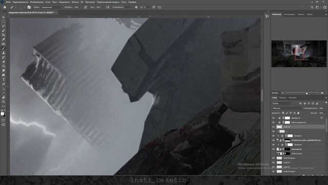
Task: Select the Hand tool
Action: click(x=4, y=97)
